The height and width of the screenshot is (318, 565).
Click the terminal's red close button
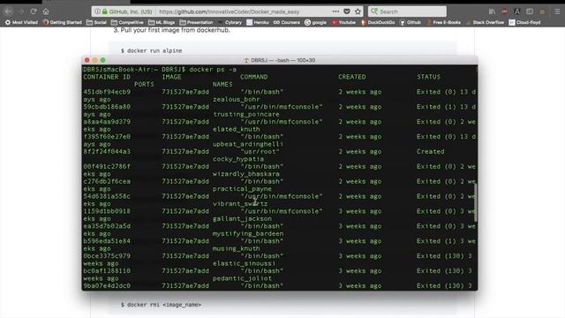tap(87, 60)
